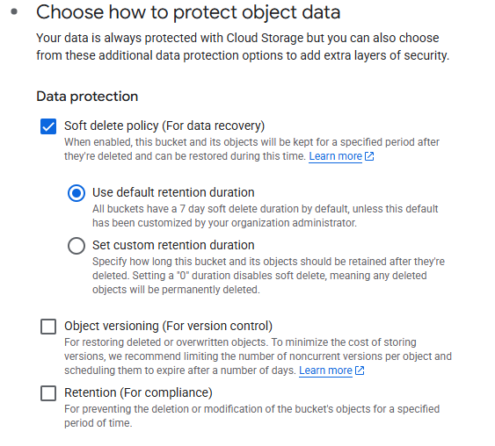The image size is (495, 446).
Task: Click the '7 day soft delete duration' description text
Action: click(266, 216)
